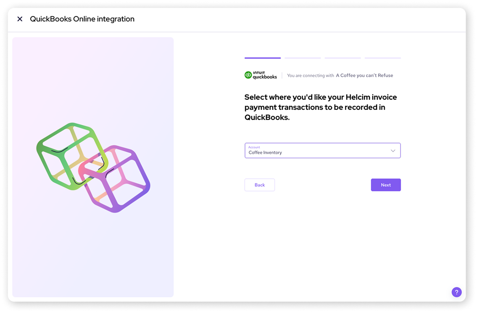Select the second progress step bar
This screenshot has width=477, height=313.
pyautogui.click(x=303, y=58)
